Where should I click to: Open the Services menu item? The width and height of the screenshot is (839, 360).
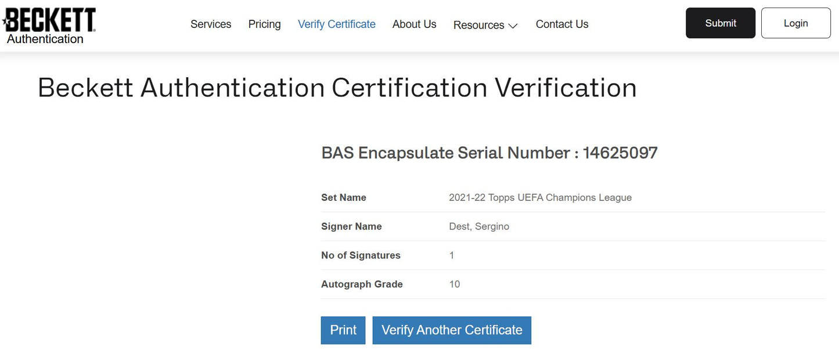tap(211, 24)
